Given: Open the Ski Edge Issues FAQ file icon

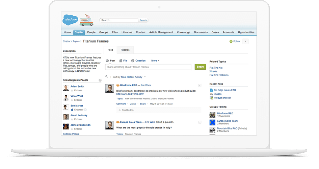Looking at the screenshot, I should click(211, 90).
